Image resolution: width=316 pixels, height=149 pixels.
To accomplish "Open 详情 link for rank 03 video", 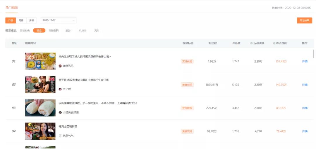I will pos(305,108).
